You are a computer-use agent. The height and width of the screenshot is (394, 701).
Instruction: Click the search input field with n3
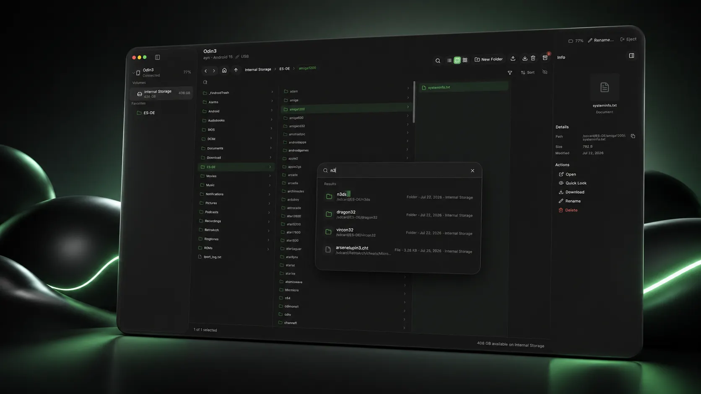(x=395, y=170)
